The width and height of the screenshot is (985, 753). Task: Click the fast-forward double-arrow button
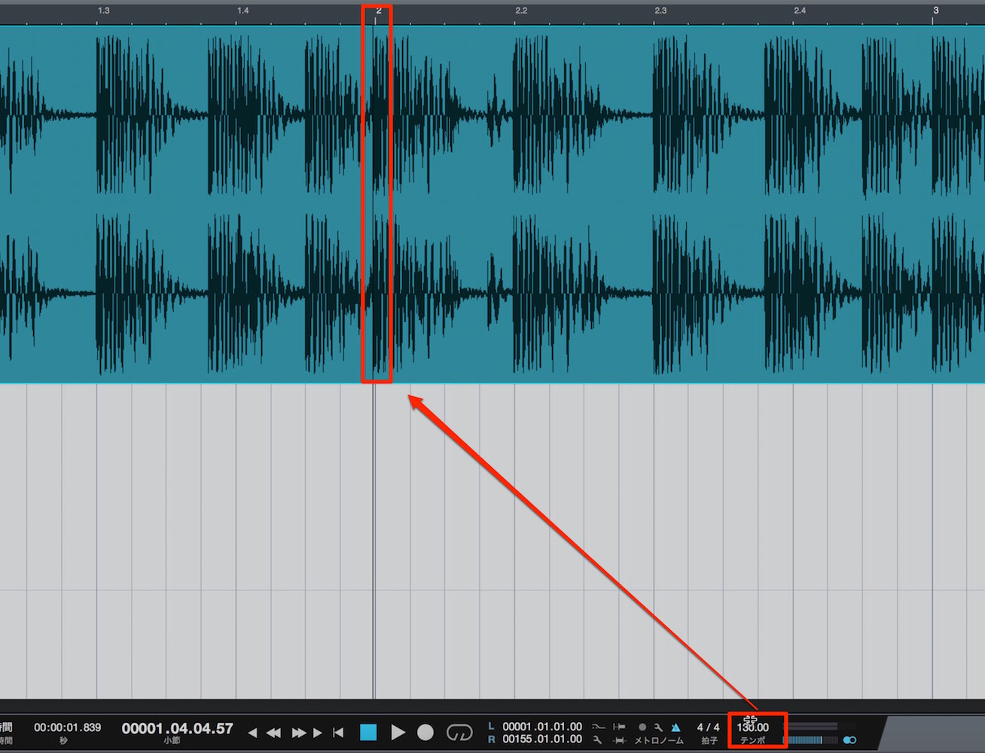pyautogui.click(x=299, y=732)
